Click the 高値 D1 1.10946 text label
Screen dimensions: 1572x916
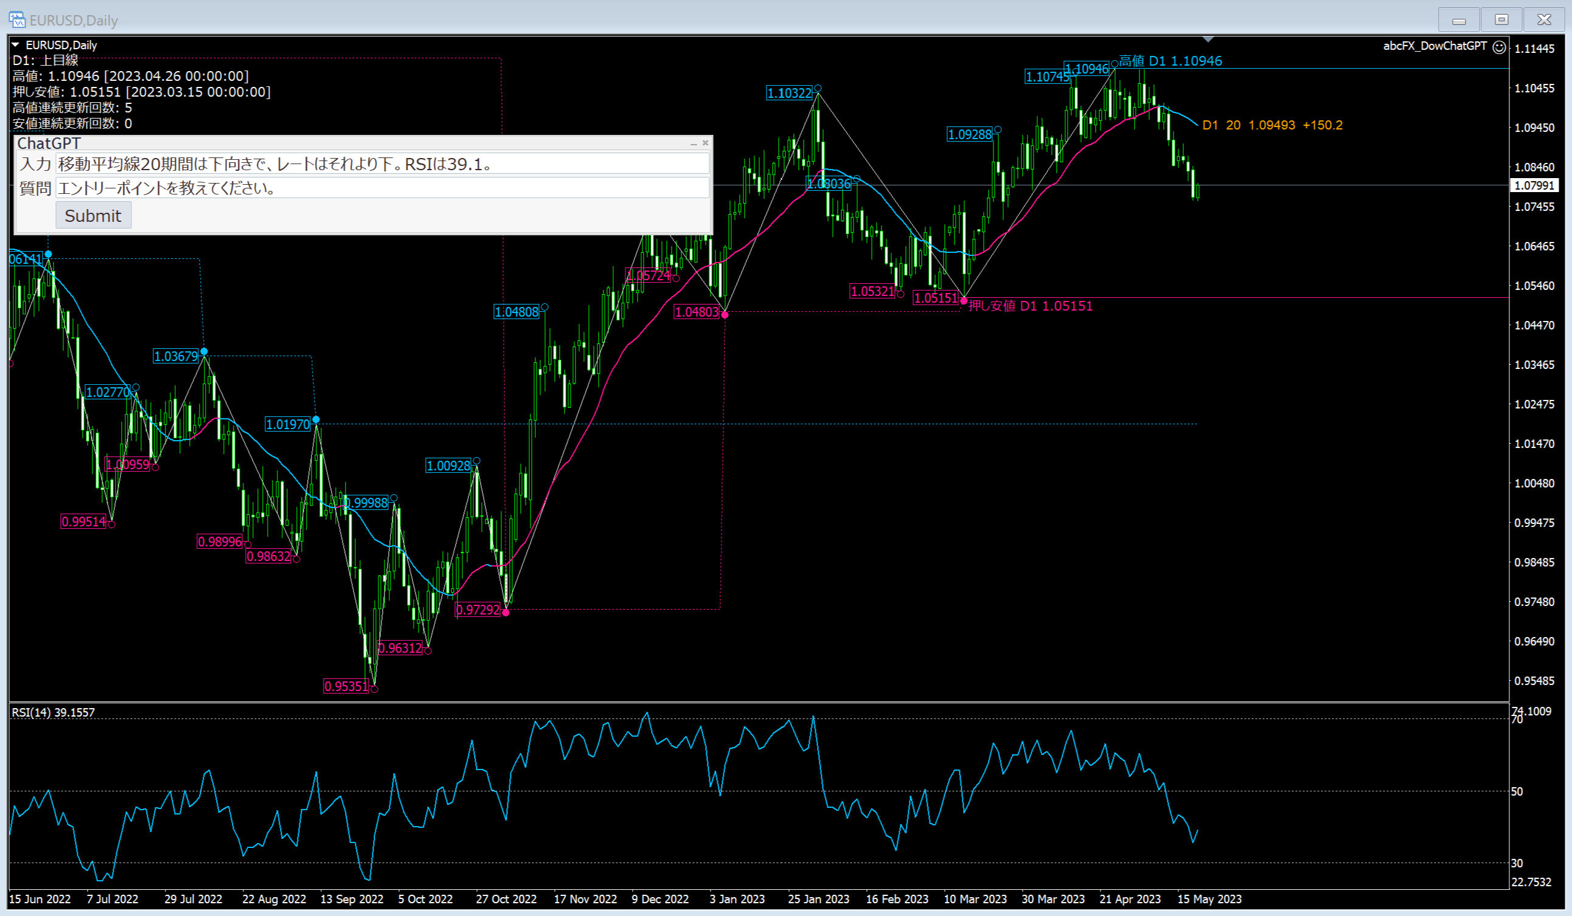coord(1170,61)
